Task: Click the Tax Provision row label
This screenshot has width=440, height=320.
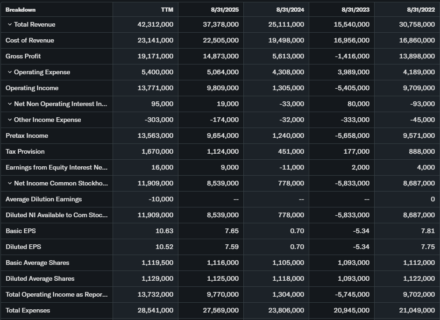Action: (x=25, y=152)
